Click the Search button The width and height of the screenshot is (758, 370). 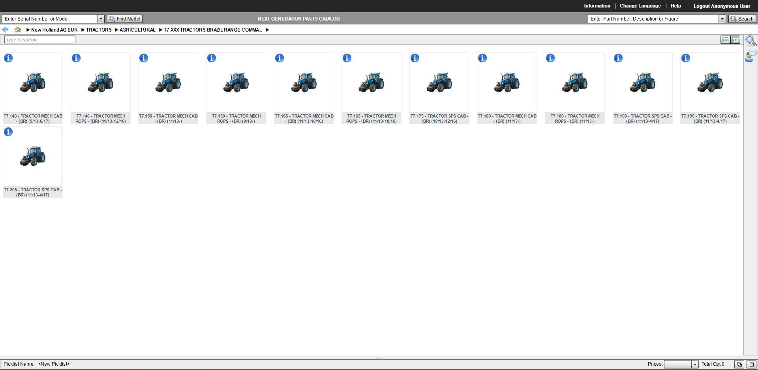(x=742, y=19)
